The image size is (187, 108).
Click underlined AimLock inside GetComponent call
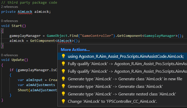tap(64, 41)
